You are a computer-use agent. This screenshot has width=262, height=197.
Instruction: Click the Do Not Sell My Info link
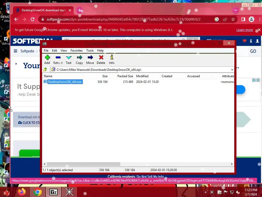pyautogui.click(x=150, y=176)
